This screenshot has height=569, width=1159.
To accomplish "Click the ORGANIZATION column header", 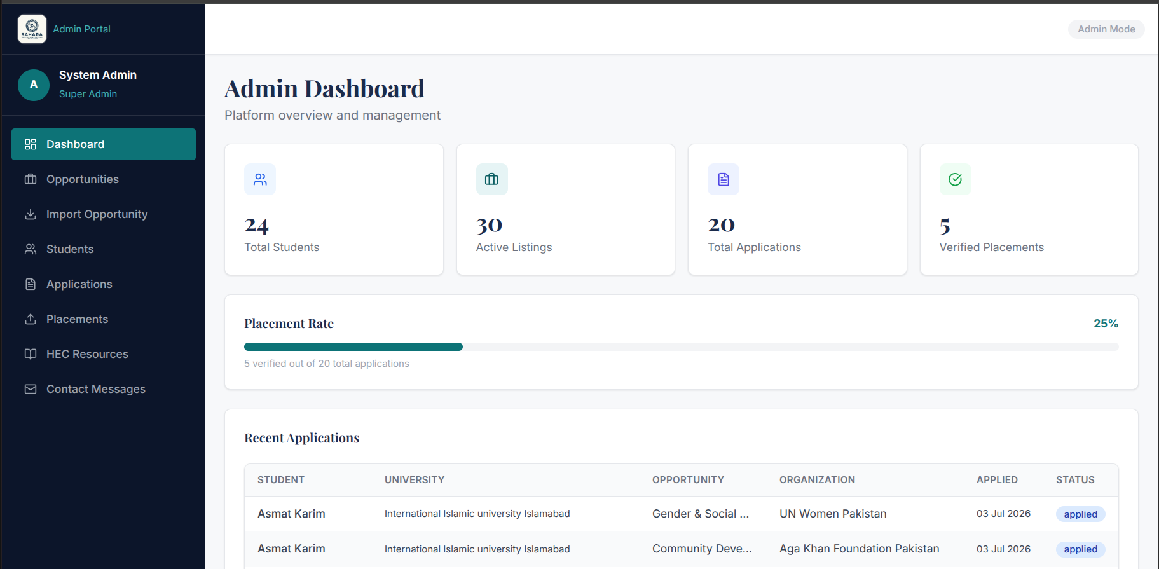I will 817,480.
